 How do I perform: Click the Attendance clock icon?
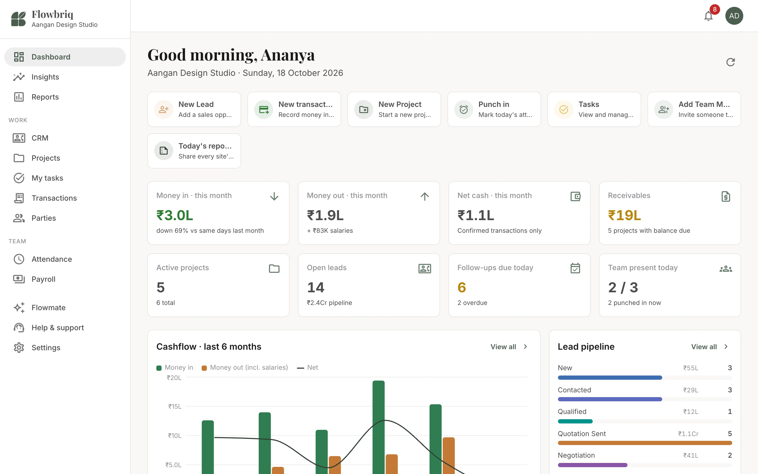point(19,259)
